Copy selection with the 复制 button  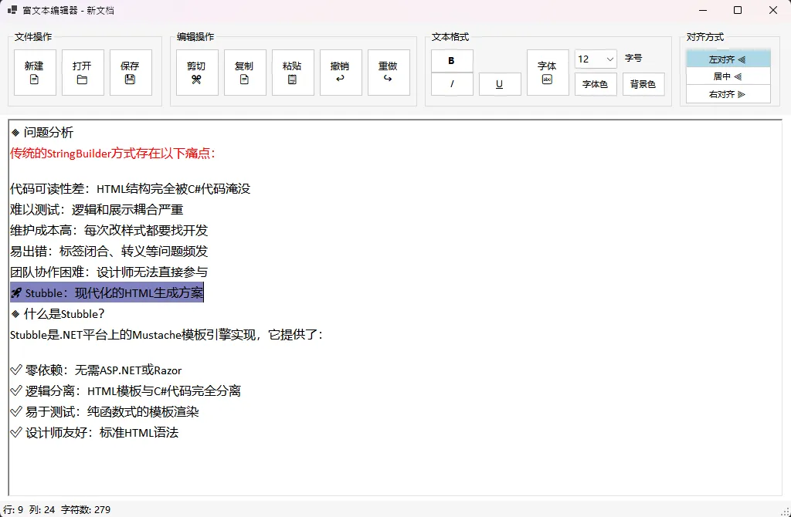pos(245,73)
